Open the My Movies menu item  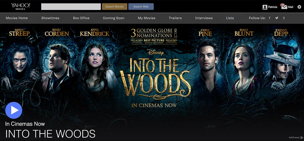pyautogui.click(x=147, y=18)
